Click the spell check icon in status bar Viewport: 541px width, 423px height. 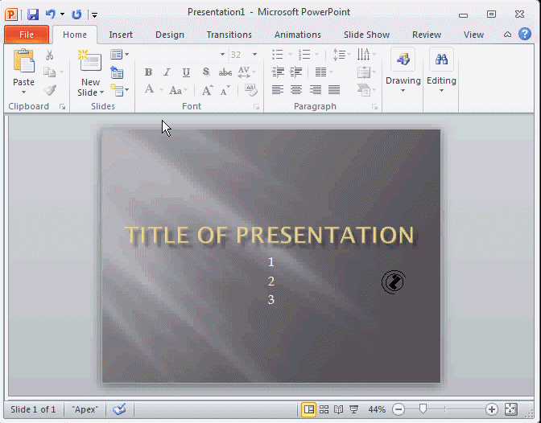coord(119,409)
